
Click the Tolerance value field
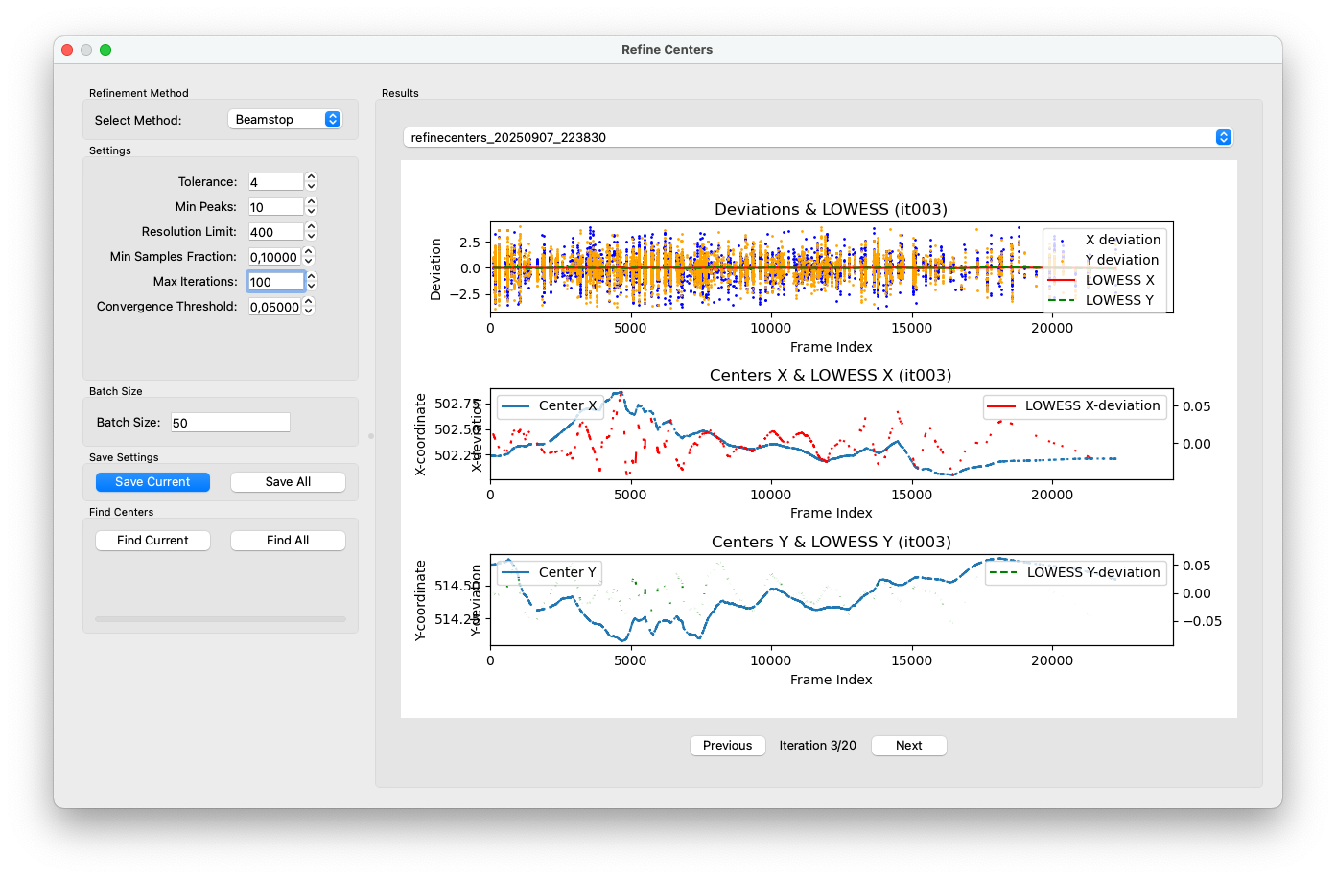coord(276,181)
